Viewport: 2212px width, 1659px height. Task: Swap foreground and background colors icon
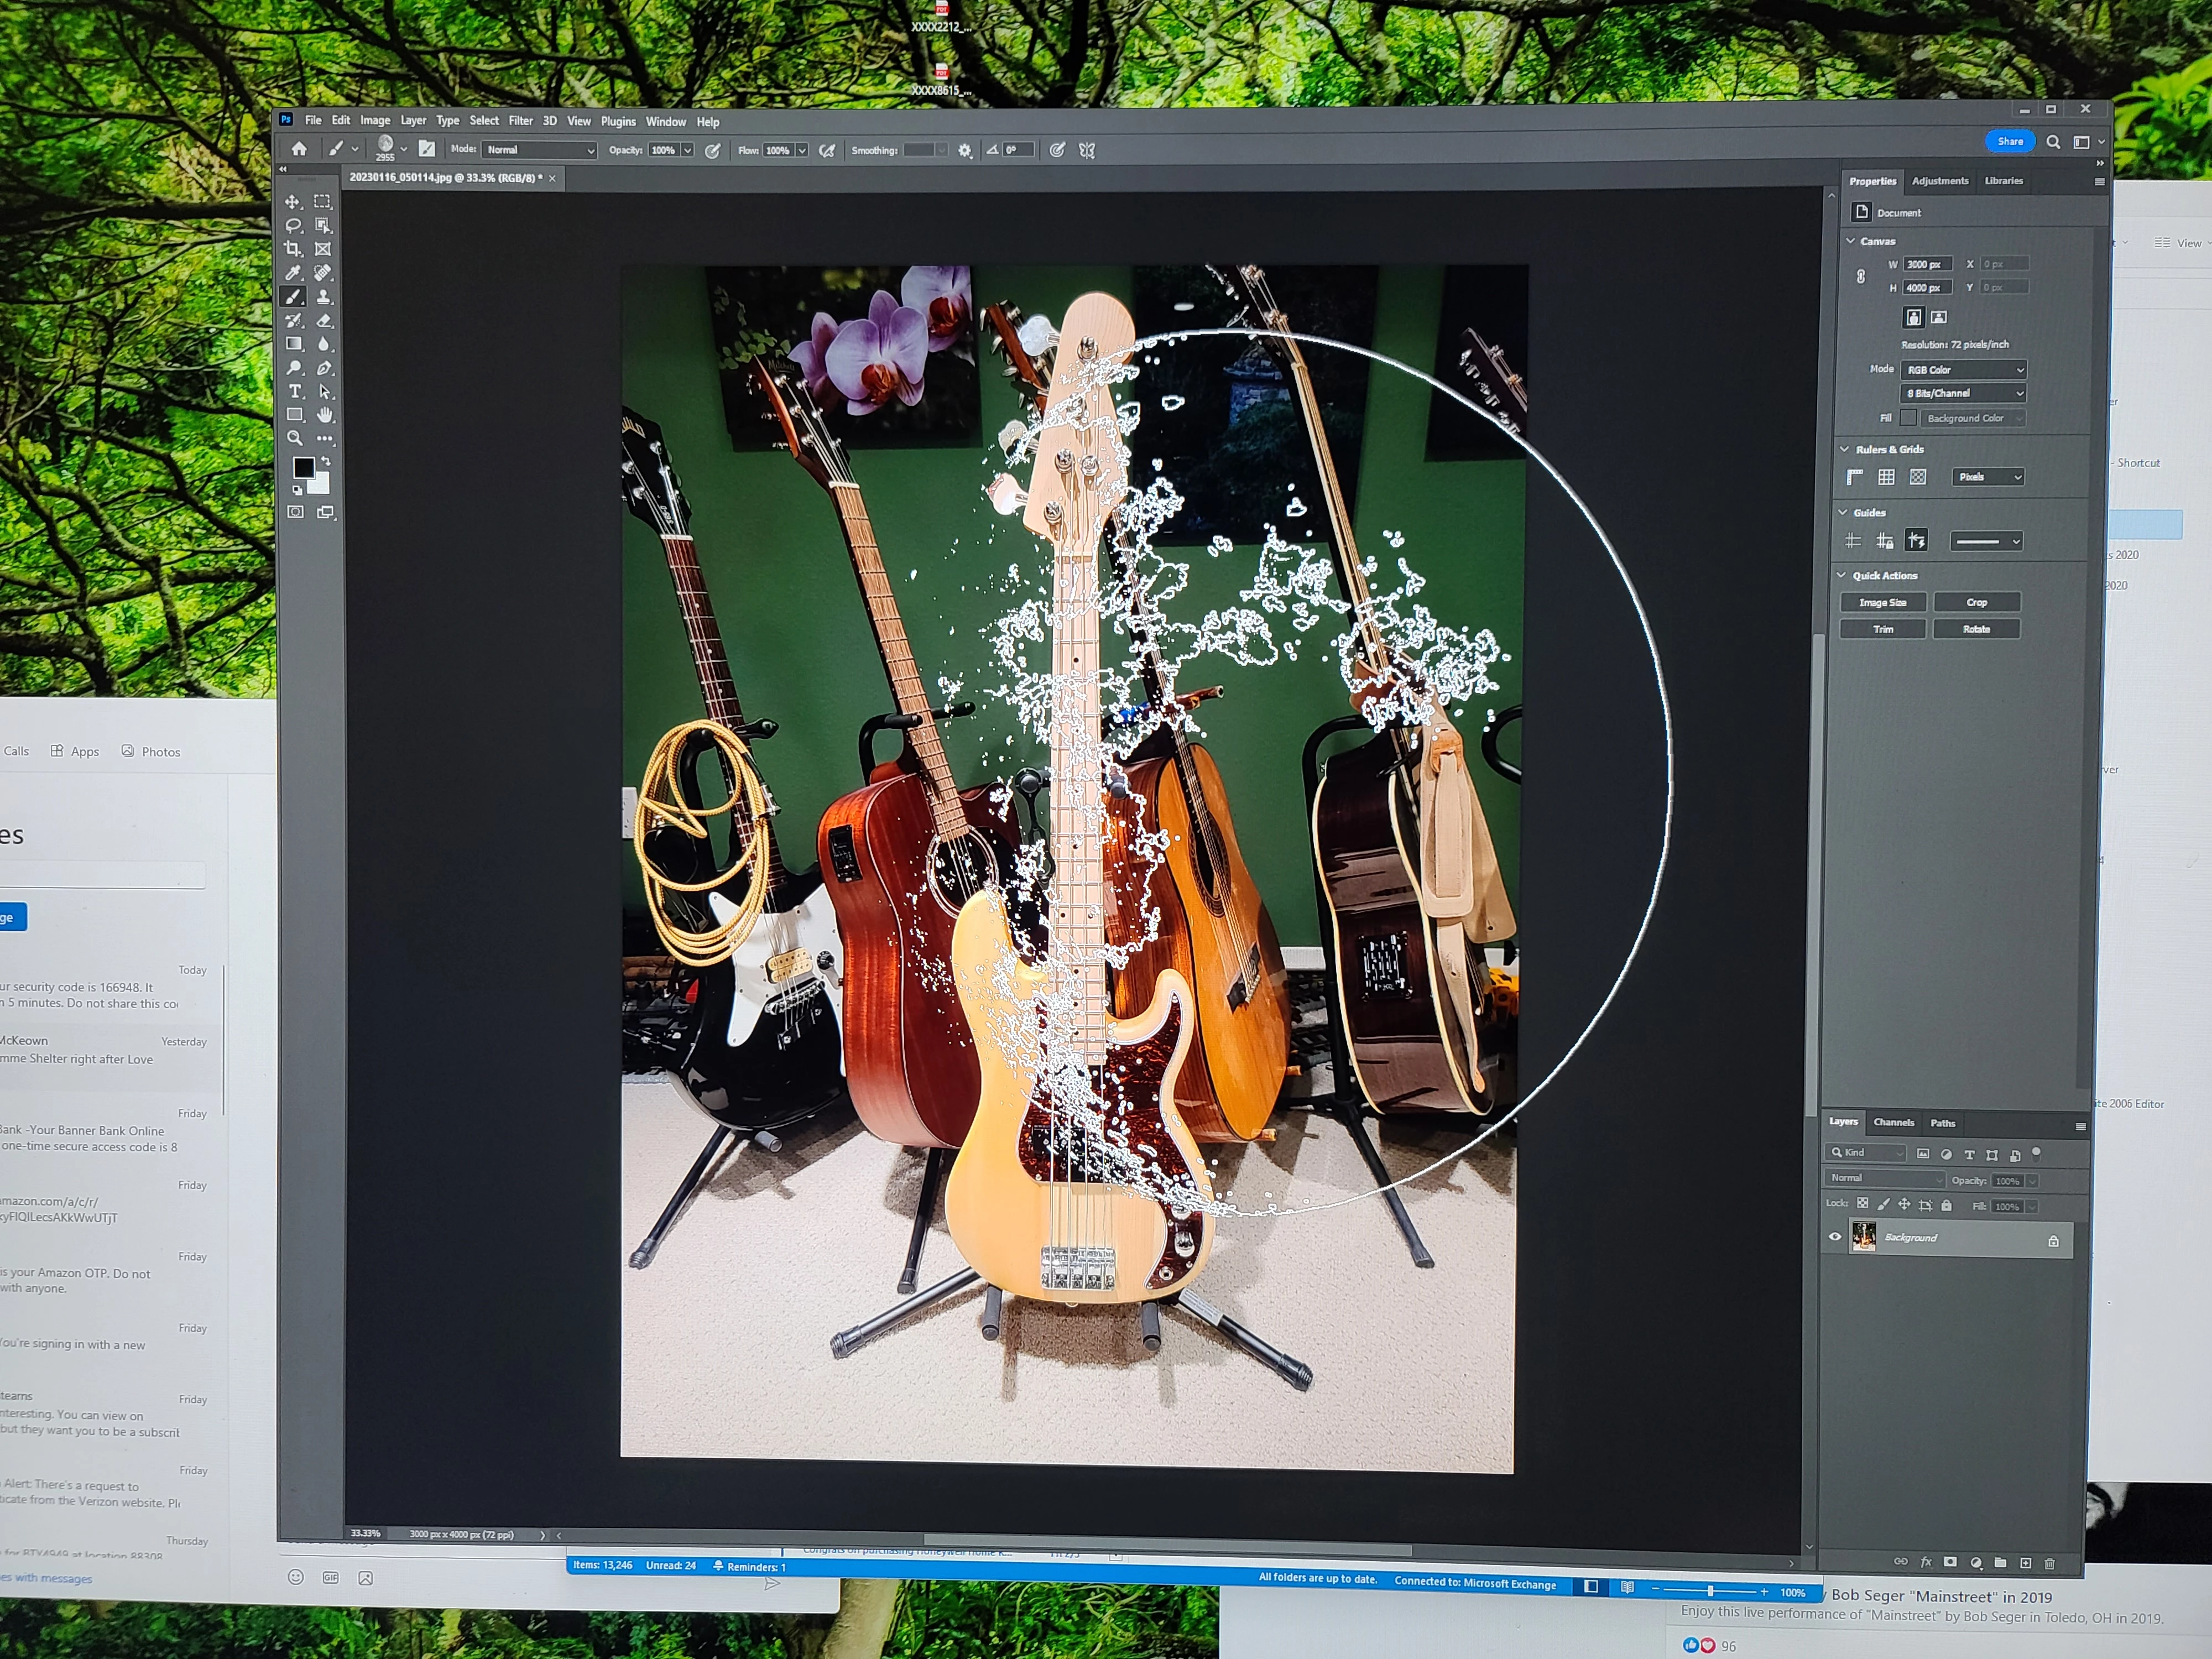(x=326, y=462)
